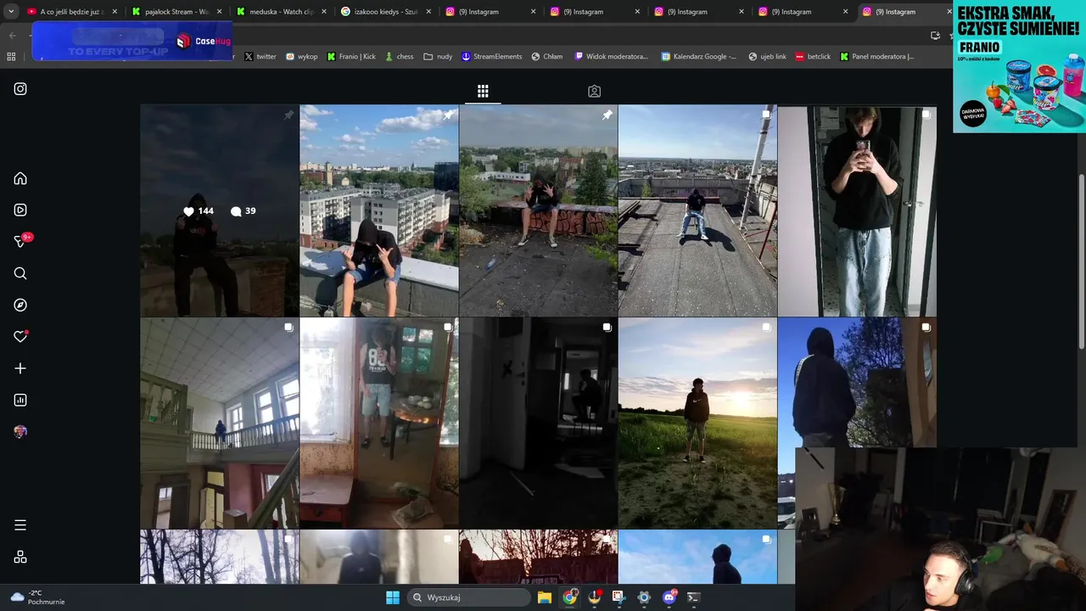Click the page vertical scrollbar thumb
This screenshot has width=1086, height=611.
pos(1081,261)
